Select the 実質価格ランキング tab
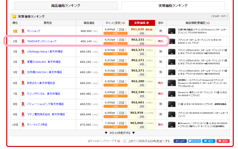 (173, 6)
